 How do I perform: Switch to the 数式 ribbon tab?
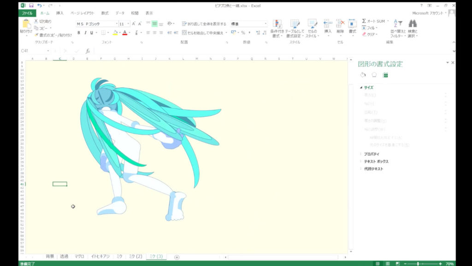click(105, 13)
